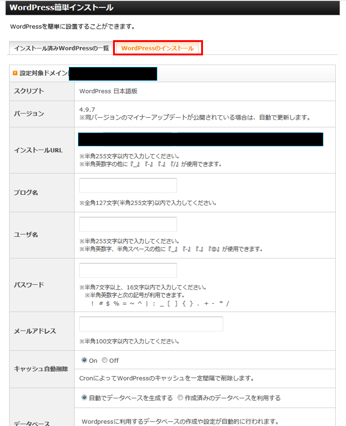Click the キャッシュ自動削除 row label
This screenshot has height=426, width=346.
click(x=41, y=369)
